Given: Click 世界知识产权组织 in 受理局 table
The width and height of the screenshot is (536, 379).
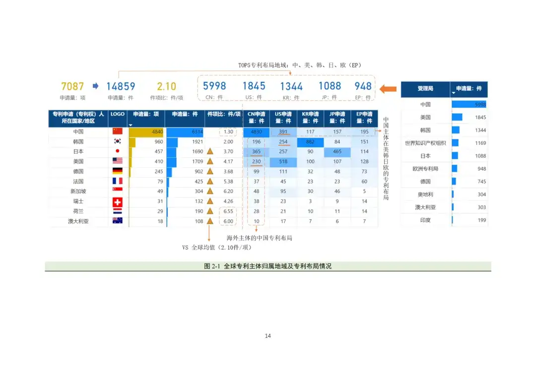Looking at the screenshot, I should [x=425, y=143].
